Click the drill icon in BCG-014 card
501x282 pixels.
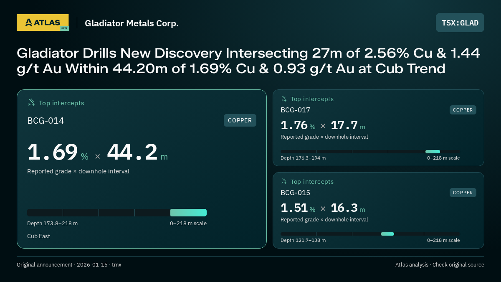31,102
